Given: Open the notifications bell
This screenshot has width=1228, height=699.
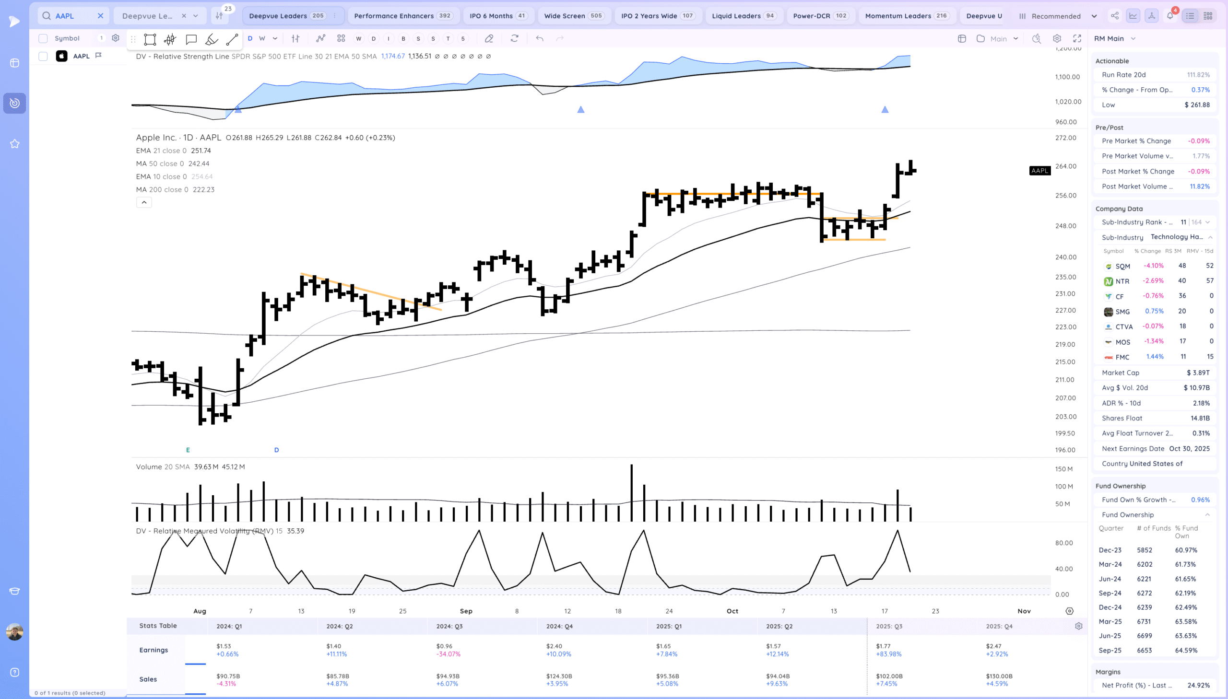Looking at the screenshot, I should (x=1170, y=16).
